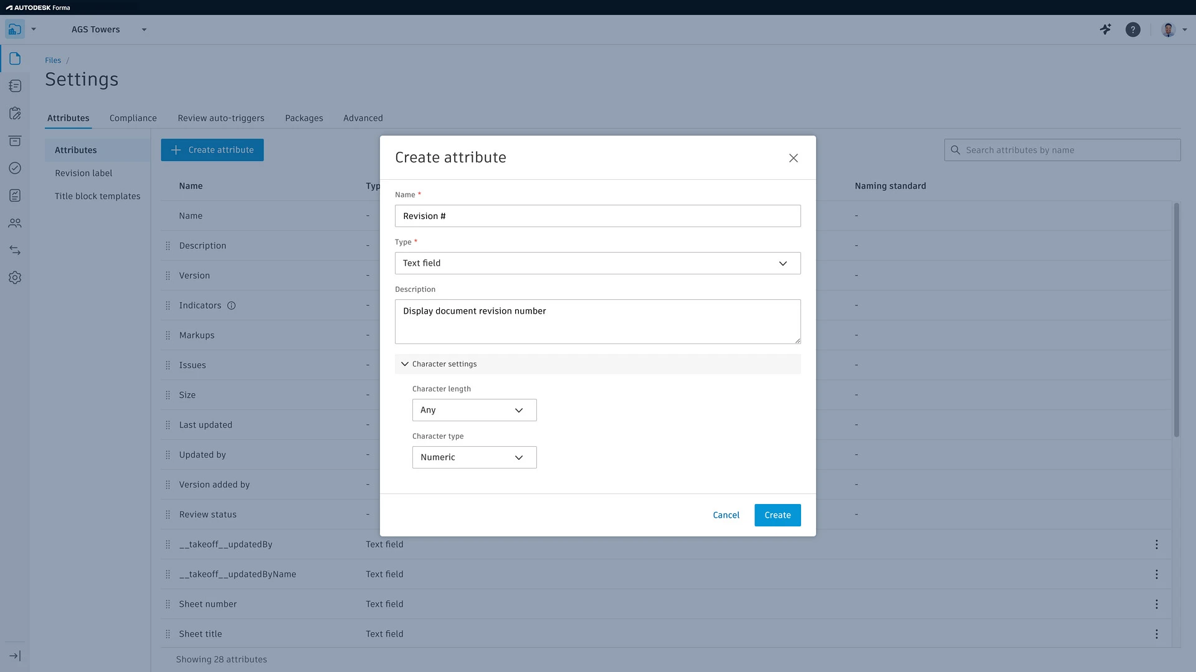The height and width of the screenshot is (672, 1196).
Task: Click the Description text area
Action: tap(598, 322)
